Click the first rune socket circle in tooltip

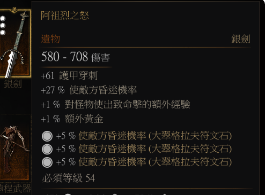pyautogui.click(x=47, y=136)
